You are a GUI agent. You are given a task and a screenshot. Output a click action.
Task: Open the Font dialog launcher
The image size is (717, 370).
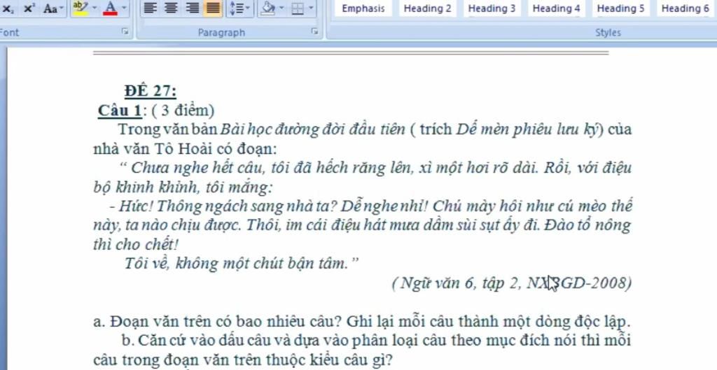tap(125, 31)
